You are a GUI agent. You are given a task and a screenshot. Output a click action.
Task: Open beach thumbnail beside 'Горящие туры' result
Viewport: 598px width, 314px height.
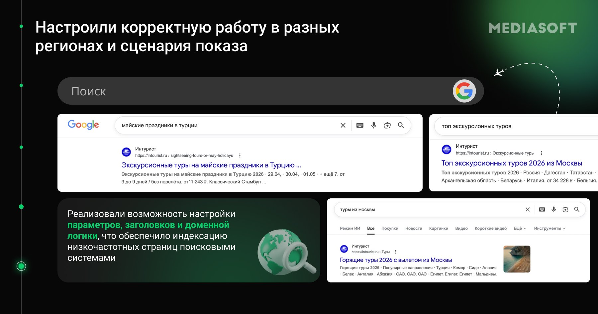(517, 259)
